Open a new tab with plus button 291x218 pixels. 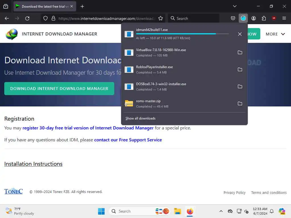[x=82, y=7]
